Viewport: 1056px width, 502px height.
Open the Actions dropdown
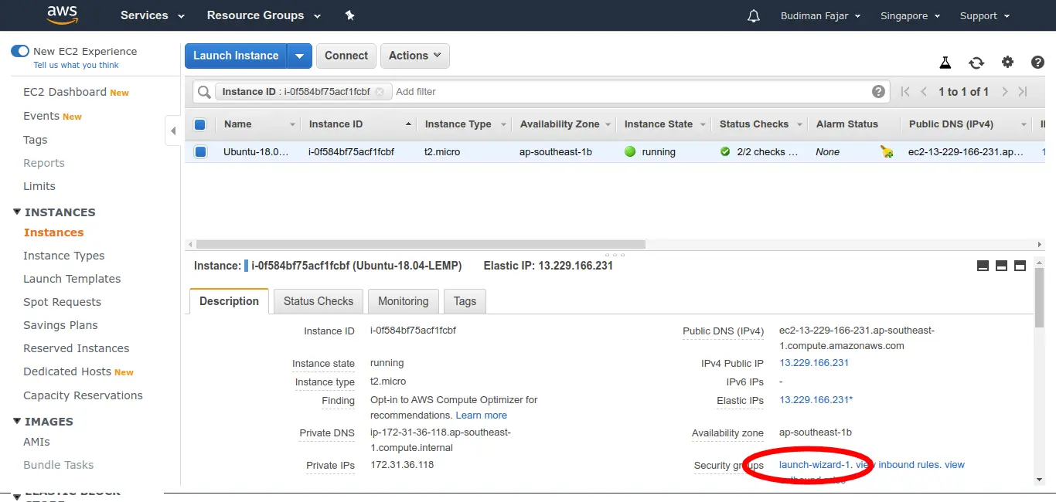coord(414,56)
